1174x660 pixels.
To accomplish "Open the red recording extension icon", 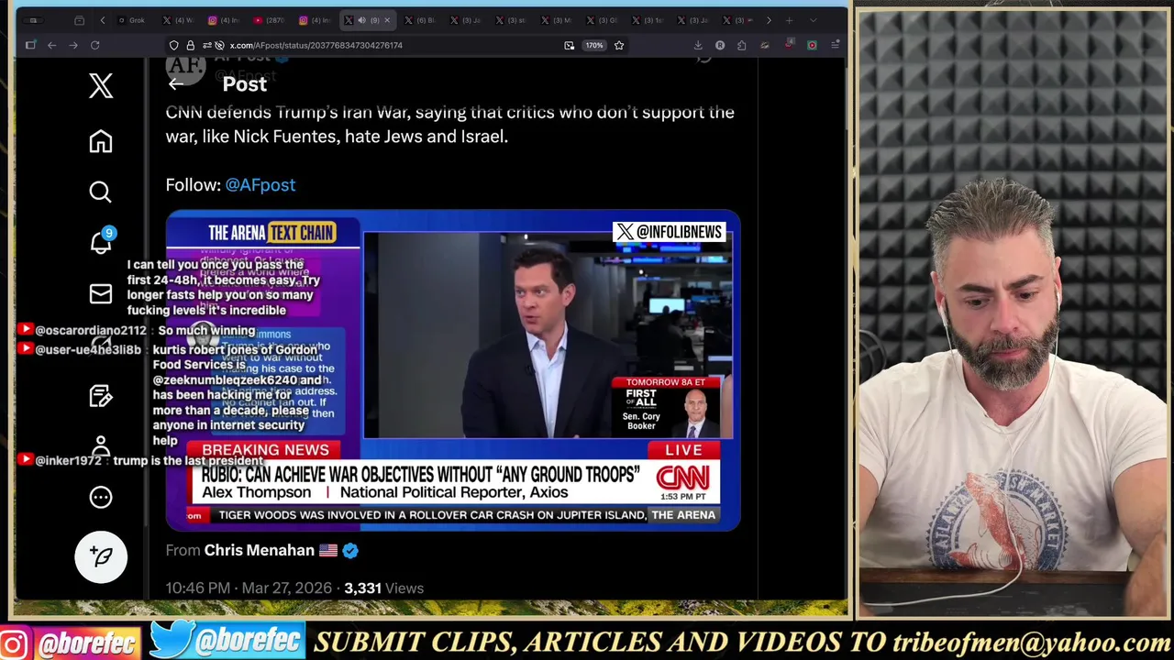I will click(812, 45).
